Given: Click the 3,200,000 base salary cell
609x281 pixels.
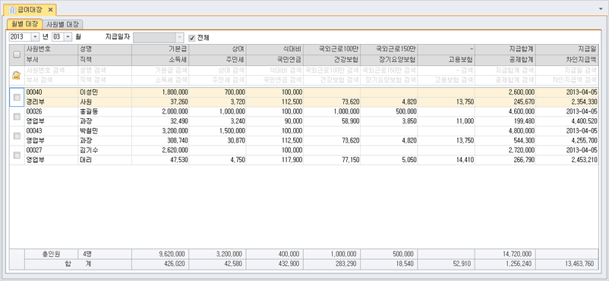Looking at the screenshot, I should pos(160,131).
